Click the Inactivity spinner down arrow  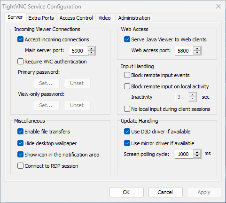click(193, 99)
